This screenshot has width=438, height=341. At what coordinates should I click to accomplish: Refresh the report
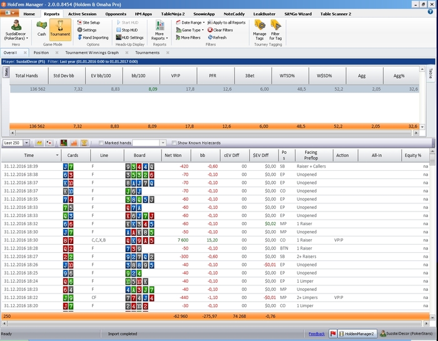pos(217,38)
